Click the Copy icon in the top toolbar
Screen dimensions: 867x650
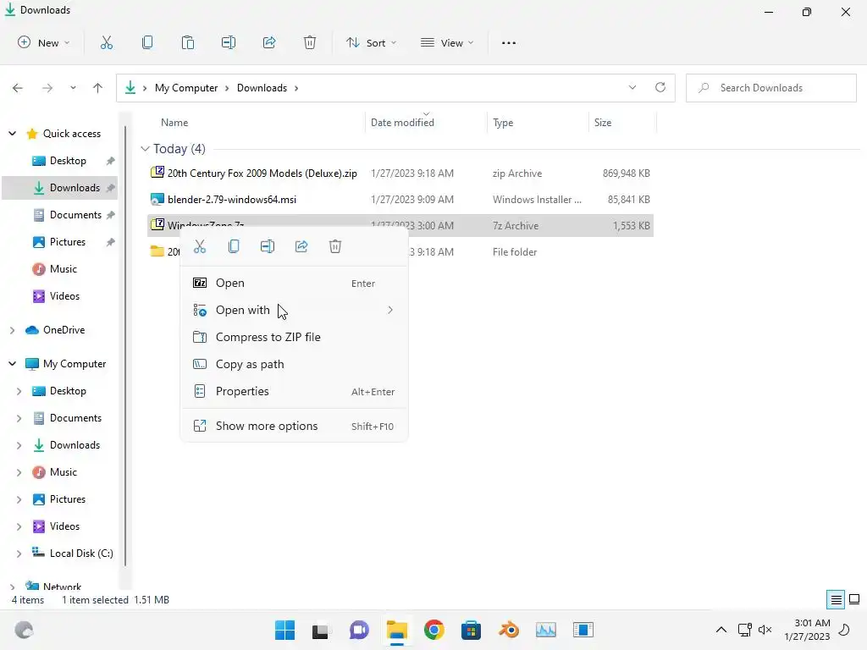(x=147, y=42)
